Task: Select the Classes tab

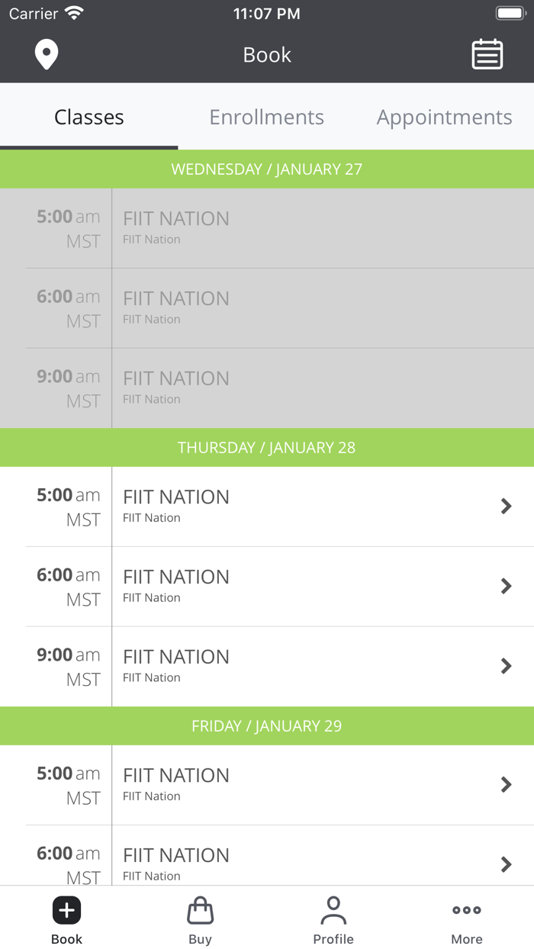Action: (x=88, y=117)
